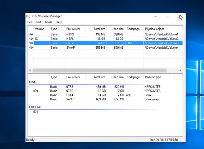Image resolution: width=204 pixels, height=149 pixels.
Task: Click drive icon of SWAP volume row
Action: click(31, 48)
